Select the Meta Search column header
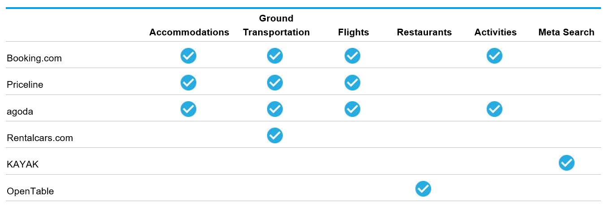Viewport: 605px width, 206px height. tap(566, 32)
